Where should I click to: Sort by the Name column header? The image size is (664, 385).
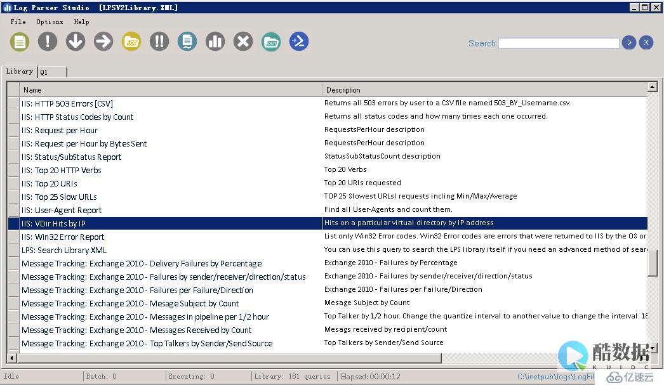point(171,89)
